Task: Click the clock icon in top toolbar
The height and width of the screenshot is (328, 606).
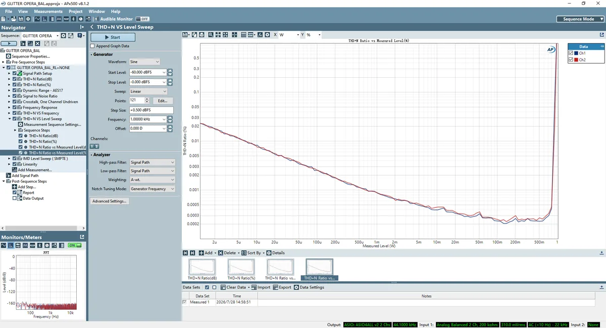Action: click(80, 19)
